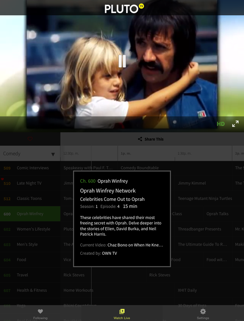Expand the video to fullscreen
This screenshot has height=321, width=244.
coord(235,124)
